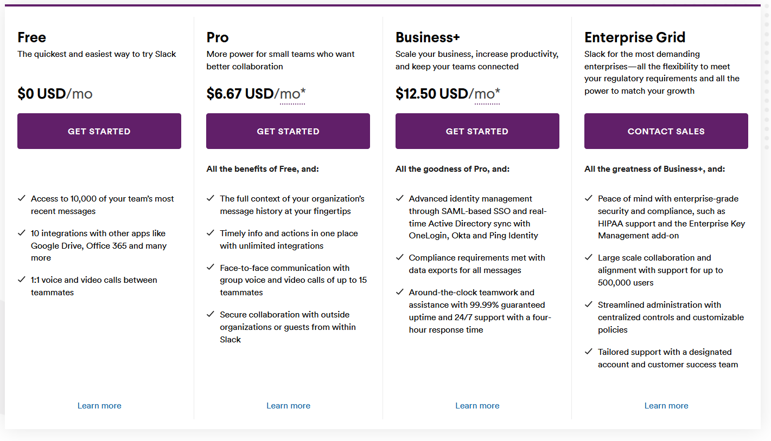Click checkmark beside 10,000 recent messages feature
This screenshot has height=441, width=771.
(22, 198)
